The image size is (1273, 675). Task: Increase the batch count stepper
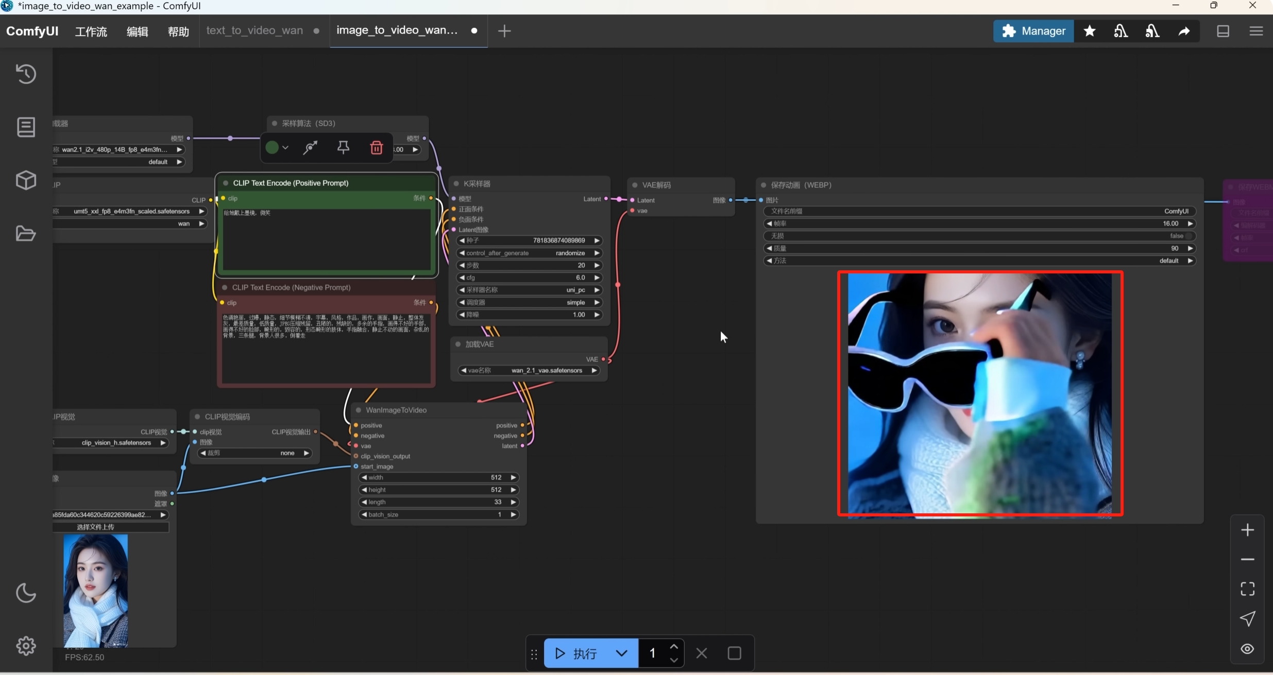click(674, 647)
